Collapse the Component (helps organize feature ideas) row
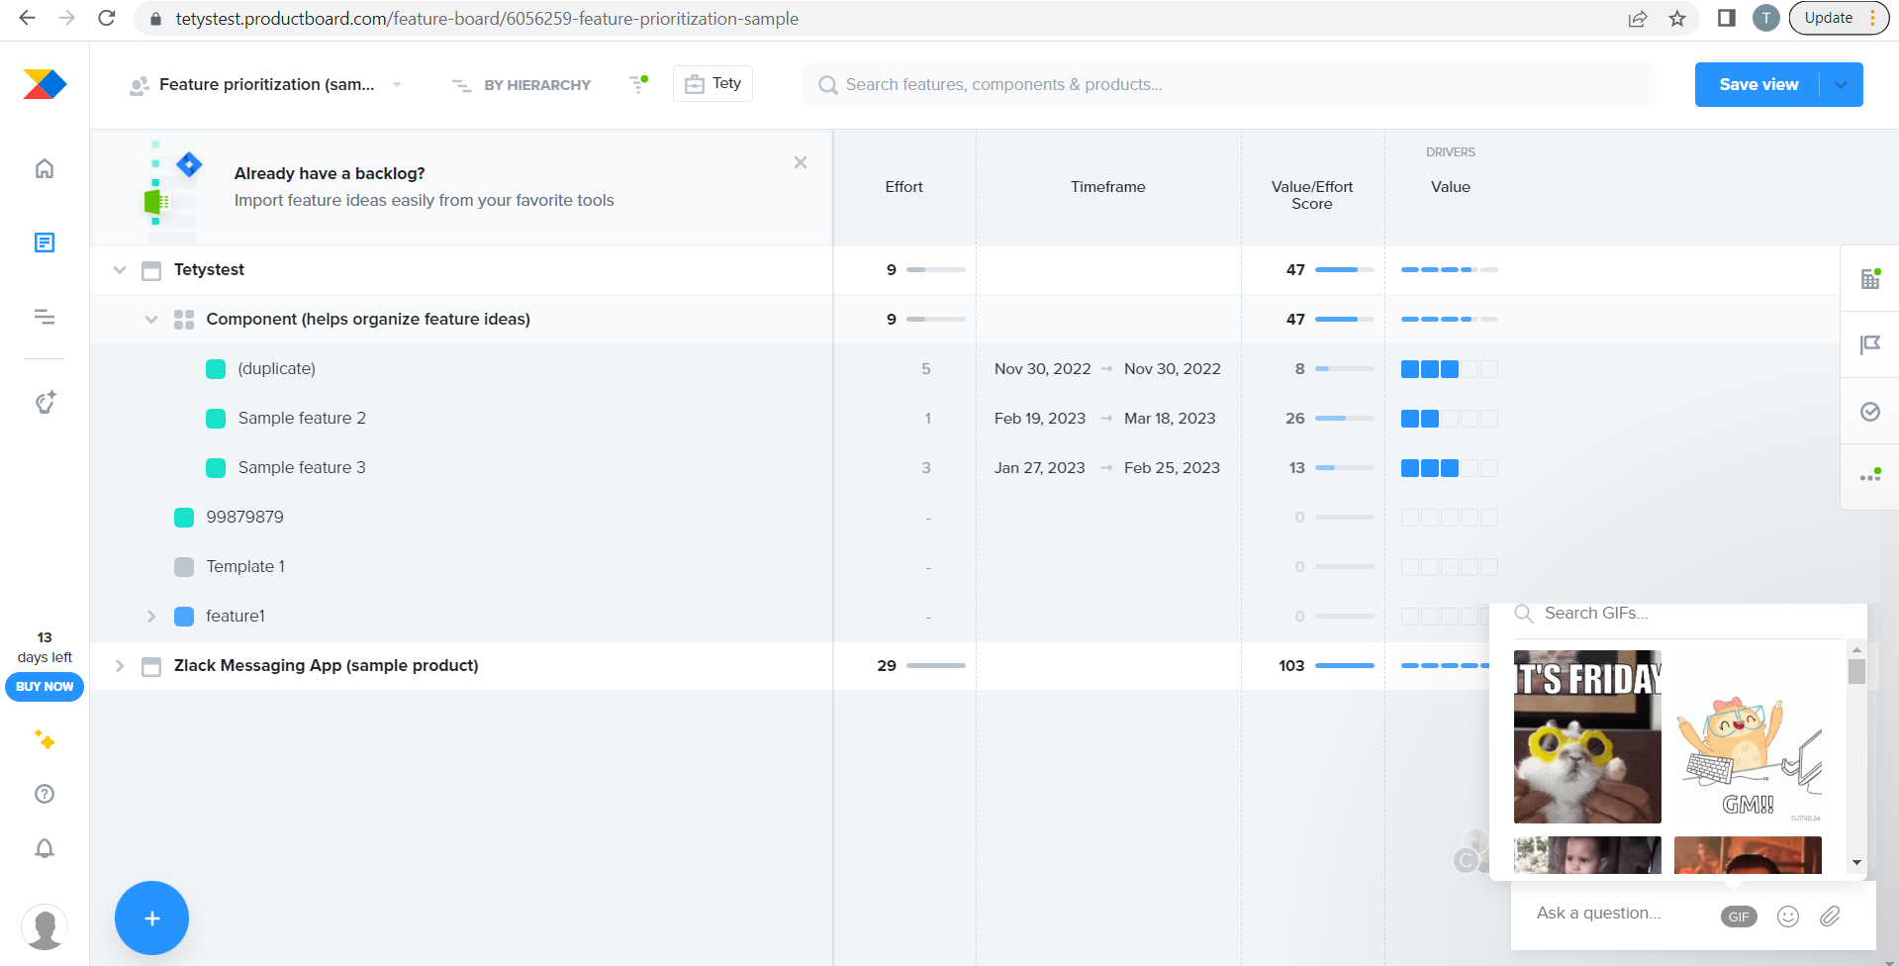The height and width of the screenshot is (966, 1899). point(151,320)
